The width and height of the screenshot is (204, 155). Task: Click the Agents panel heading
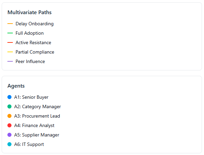(16, 86)
